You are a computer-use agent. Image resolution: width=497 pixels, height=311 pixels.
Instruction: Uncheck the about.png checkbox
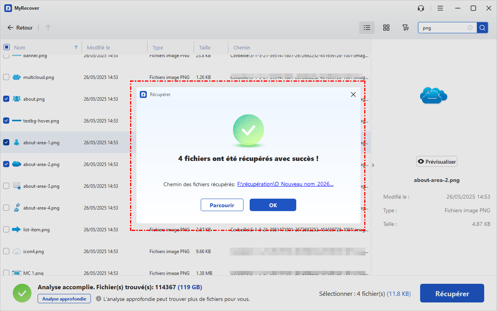coord(6,99)
